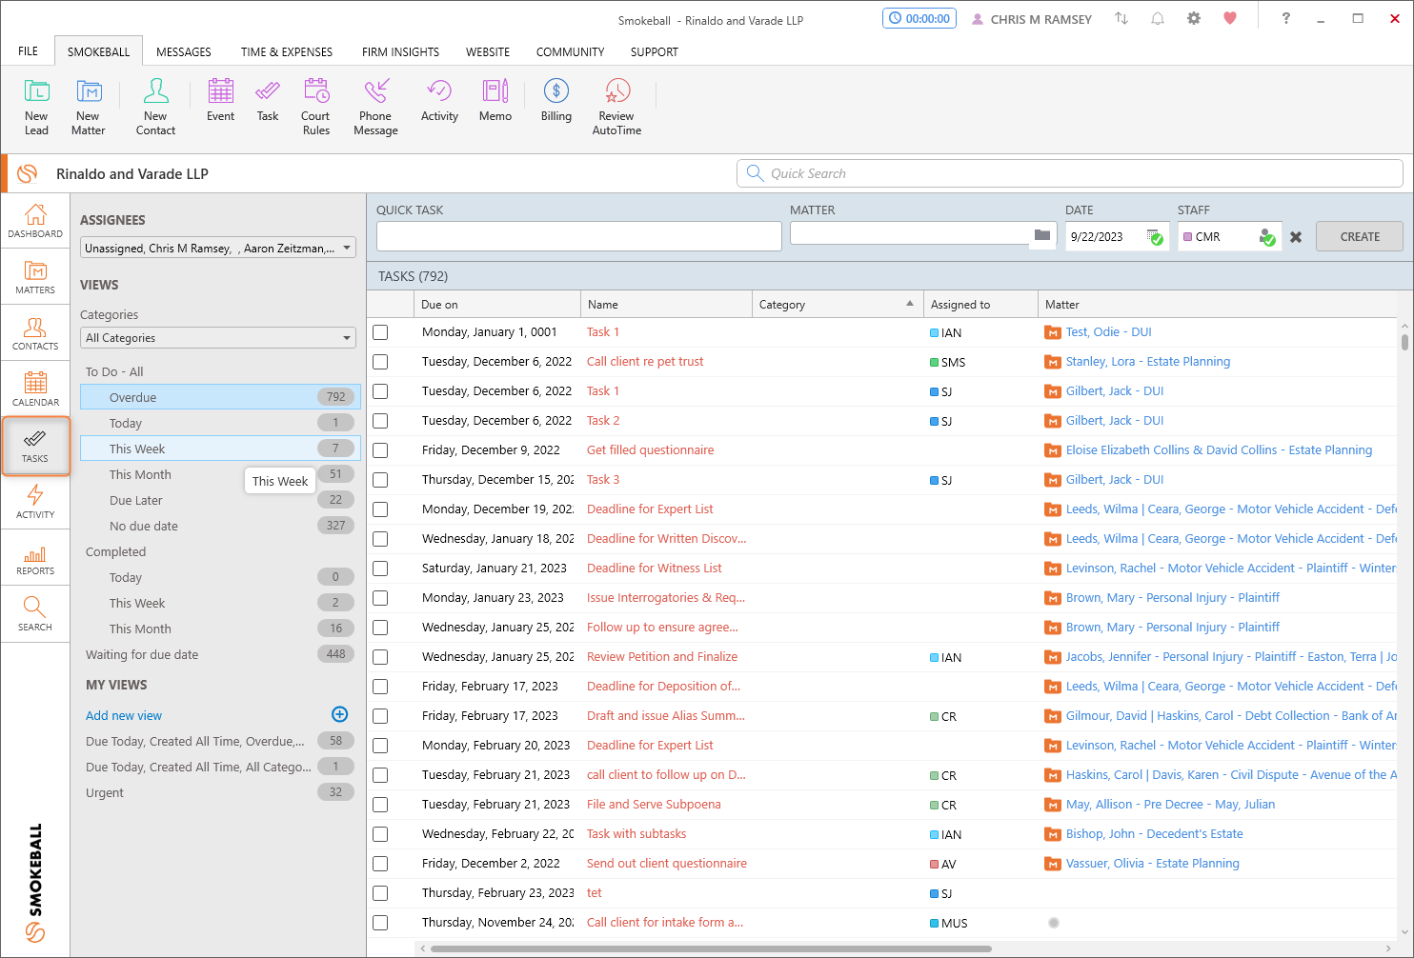Sort by Due on column

point(497,305)
